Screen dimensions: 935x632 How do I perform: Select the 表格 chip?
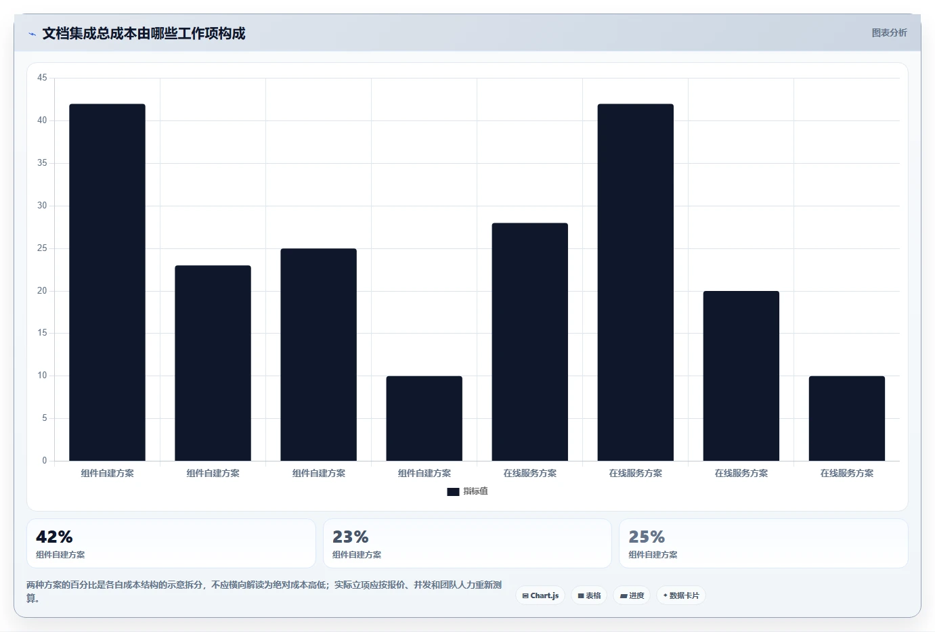589,595
